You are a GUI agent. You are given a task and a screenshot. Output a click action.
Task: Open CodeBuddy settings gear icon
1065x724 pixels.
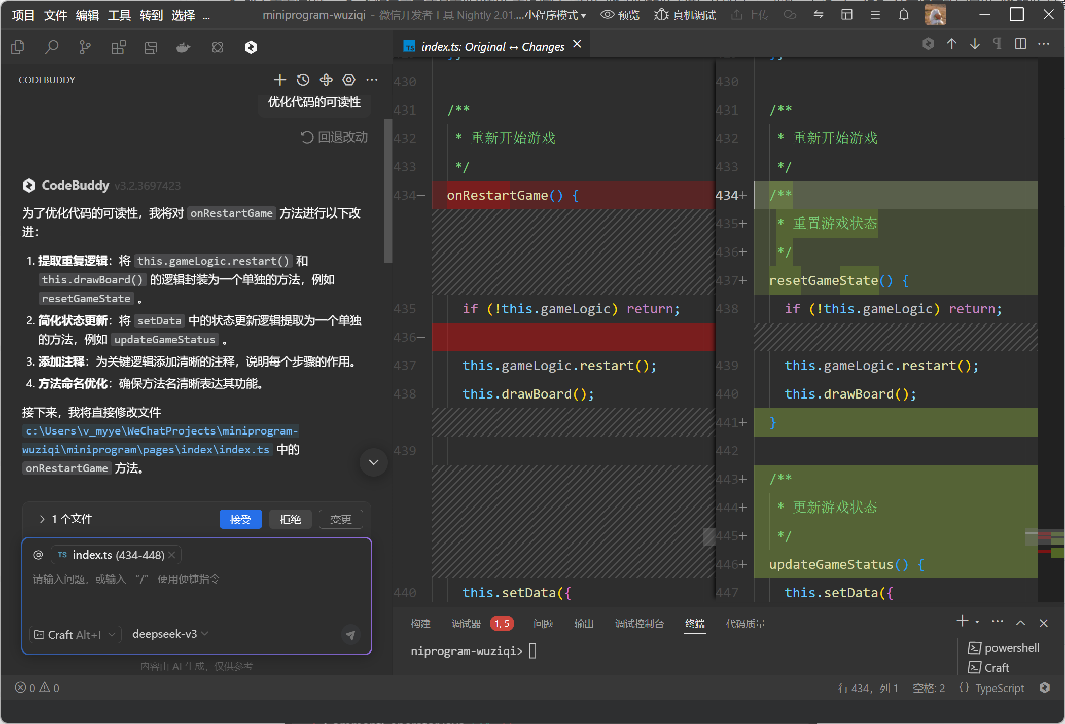point(349,80)
